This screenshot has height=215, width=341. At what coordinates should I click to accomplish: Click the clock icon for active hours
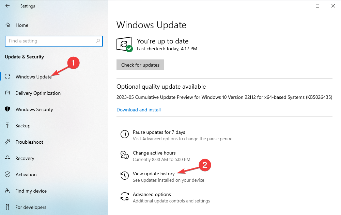click(125, 155)
